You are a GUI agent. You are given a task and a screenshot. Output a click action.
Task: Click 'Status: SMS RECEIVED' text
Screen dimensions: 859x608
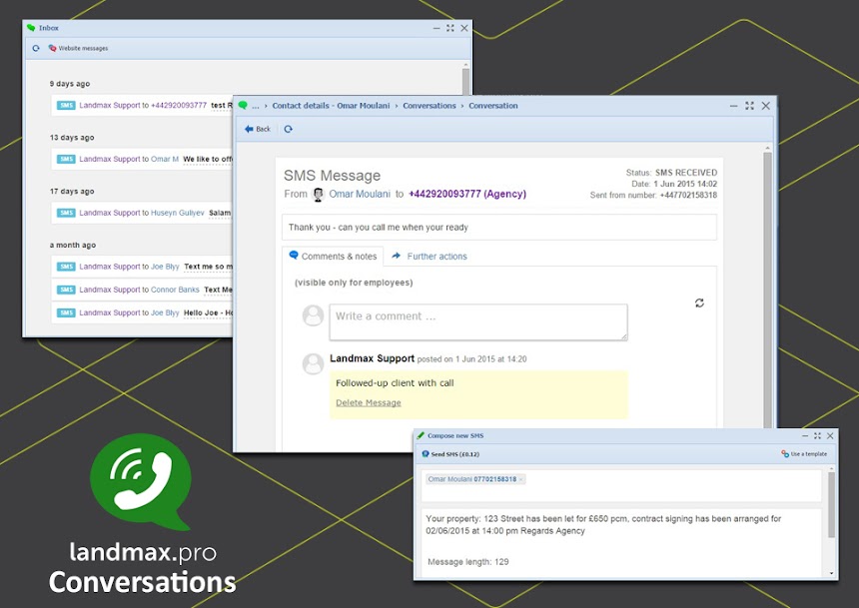tap(671, 173)
